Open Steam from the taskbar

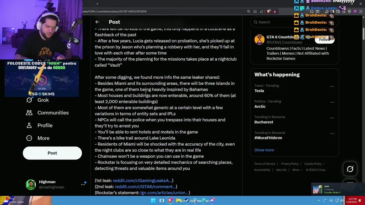(186, 200)
